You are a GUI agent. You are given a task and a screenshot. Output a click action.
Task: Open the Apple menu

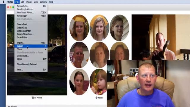tap(3, 2)
